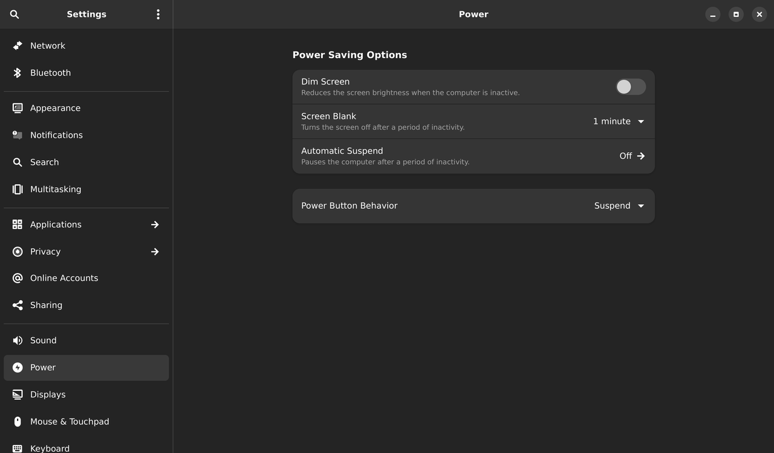The width and height of the screenshot is (774, 453).
Task: Open Online Accounts settings
Action: click(64, 278)
